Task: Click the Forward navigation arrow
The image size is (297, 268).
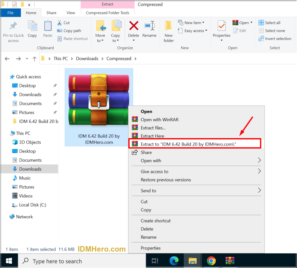Action: coord(18,59)
